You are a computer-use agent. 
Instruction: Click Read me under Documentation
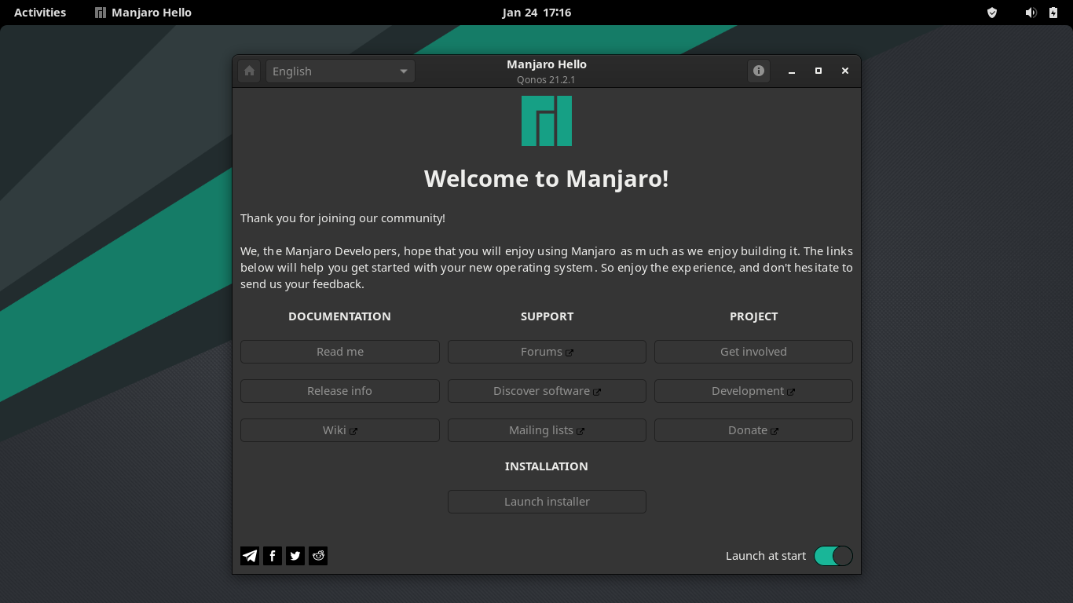[339, 351]
